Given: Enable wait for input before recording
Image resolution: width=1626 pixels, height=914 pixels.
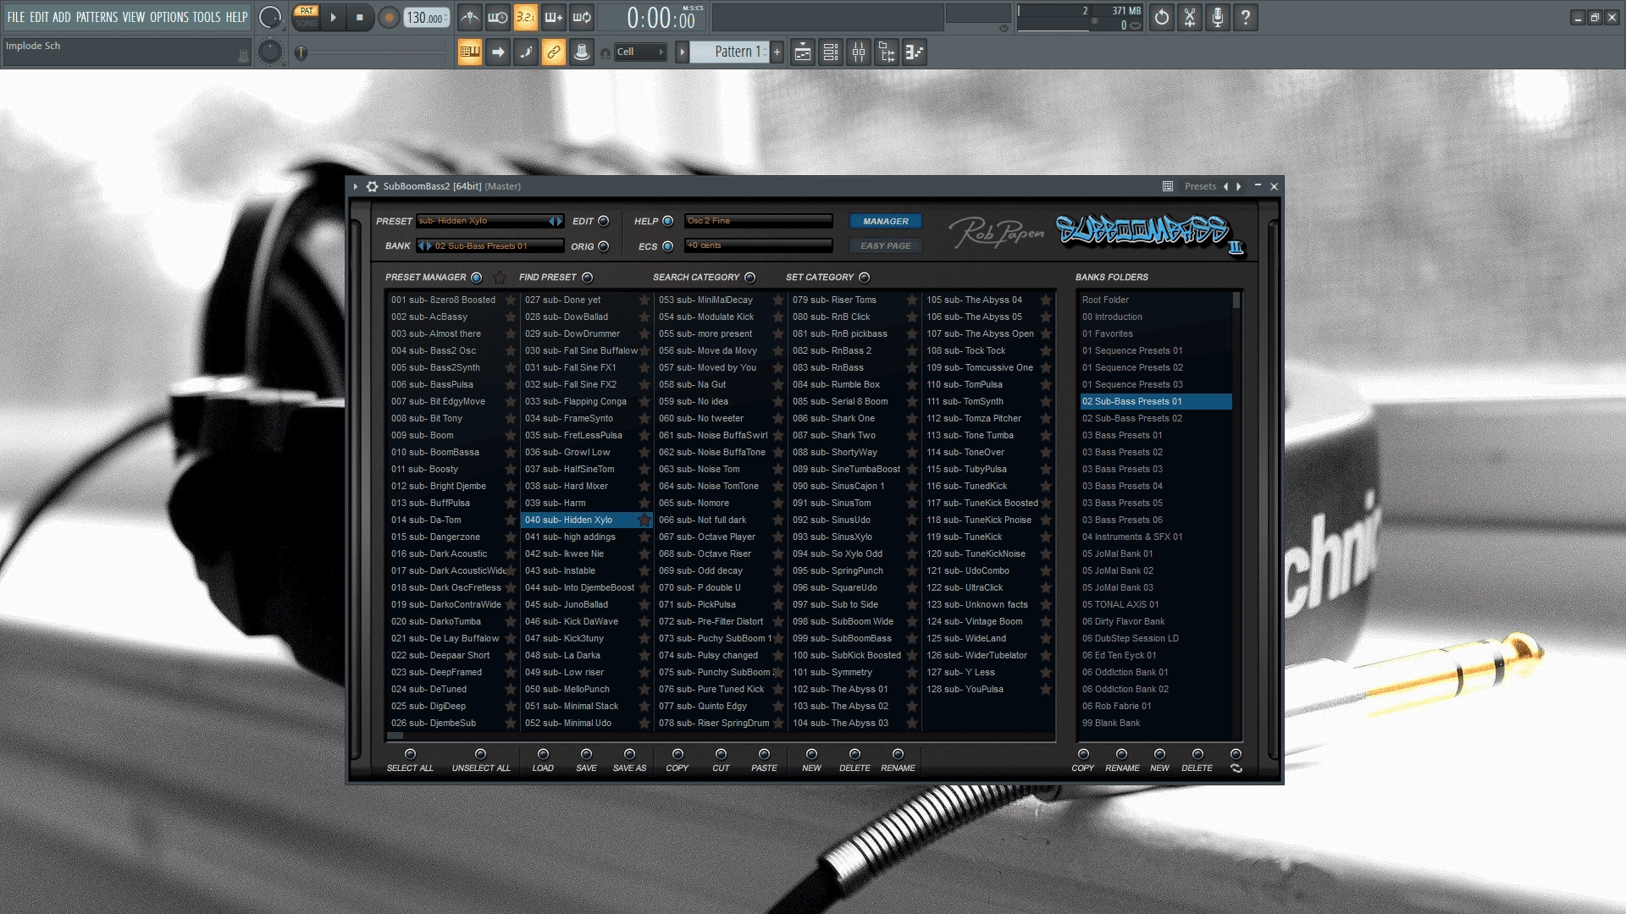Looking at the screenshot, I should pyautogui.click(x=498, y=17).
